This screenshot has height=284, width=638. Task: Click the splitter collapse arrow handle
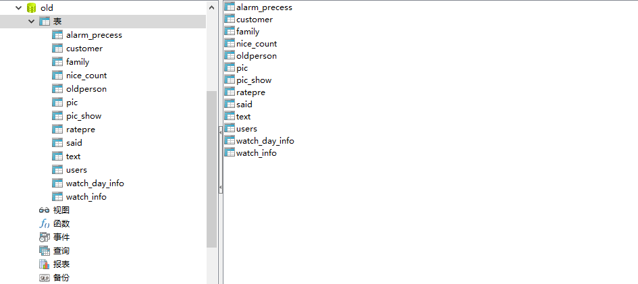[x=221, y=133]
